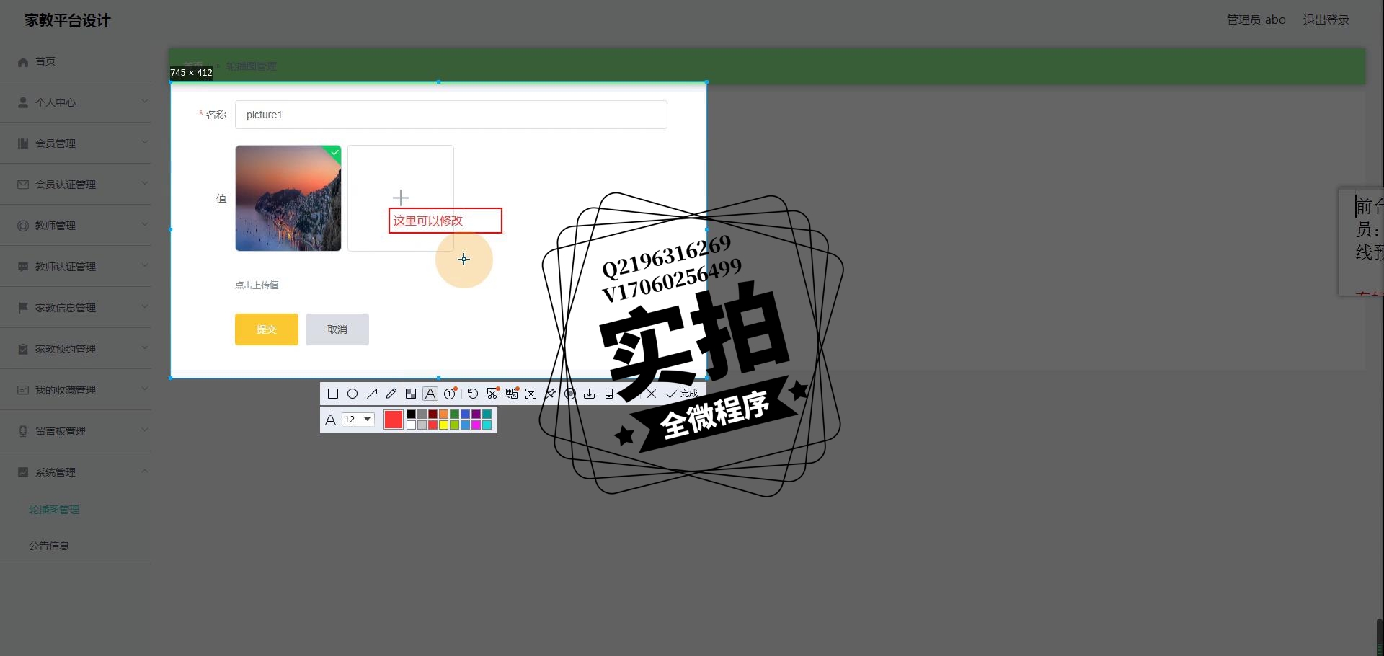Click the 留言板管理 microphone icon
1384x656 pixels.
point(23,431)
